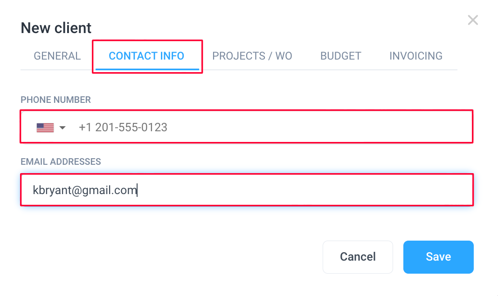The image size is (498, 296).
Task: Expand the country code dropdown arrow
Action: pyautogui.click(x=62, y=128)
